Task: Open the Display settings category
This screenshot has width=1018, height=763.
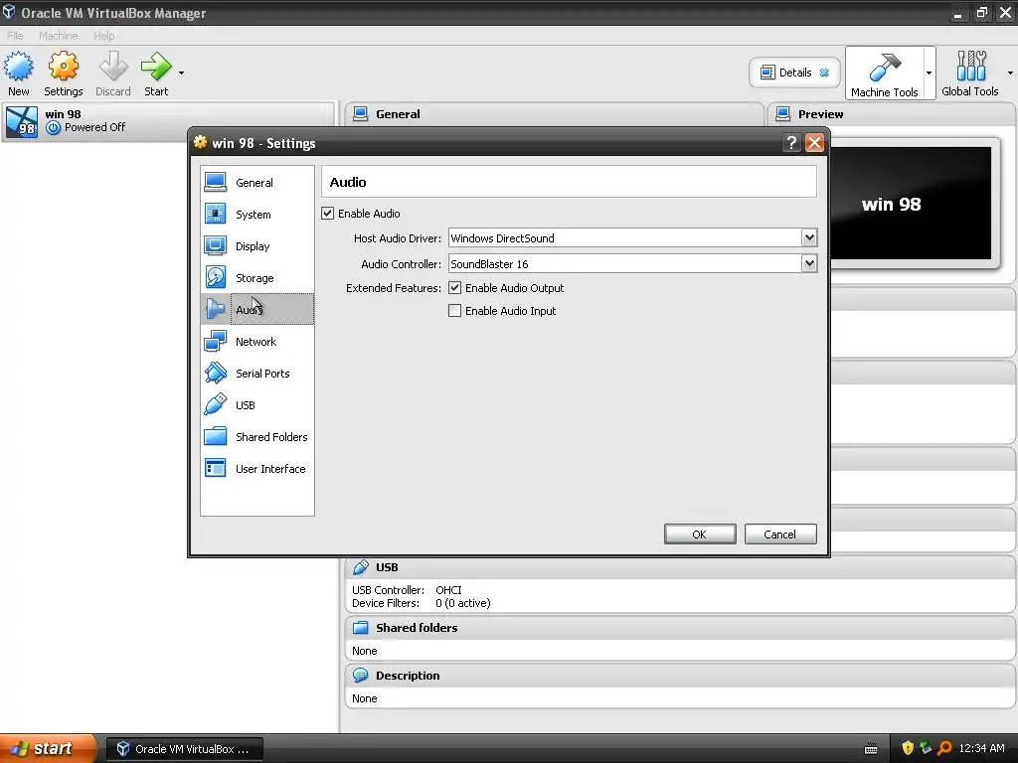Action: point(257,246)
